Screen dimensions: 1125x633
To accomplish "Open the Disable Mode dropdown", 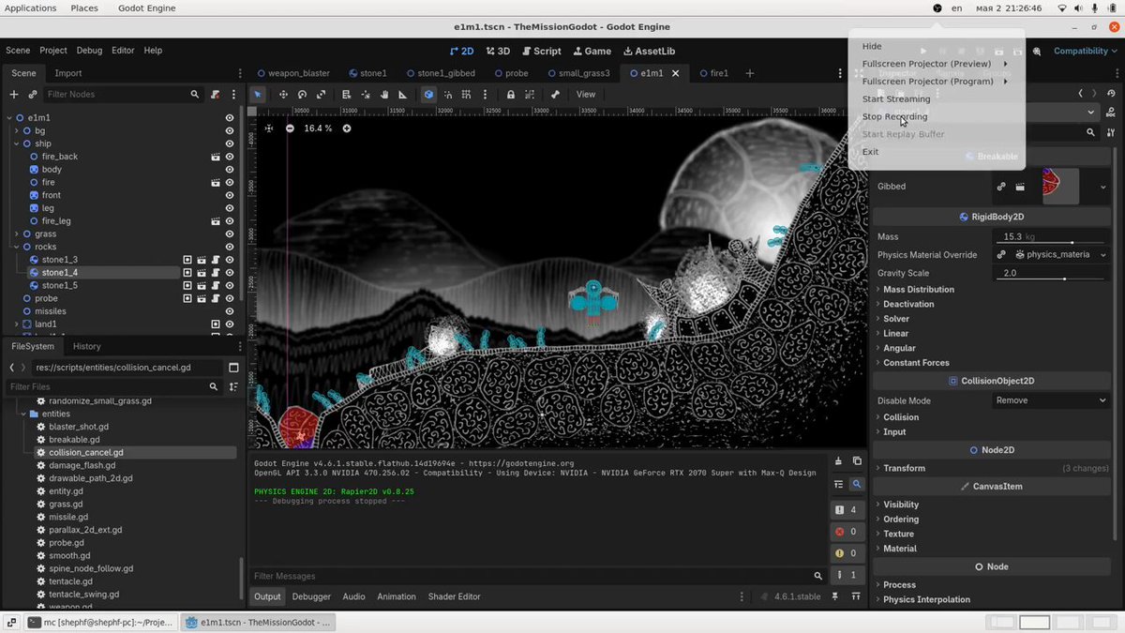I will point(1051,400).
